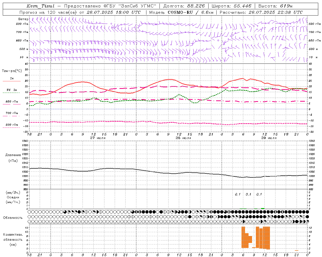Select the 'Предоставлено ФГБУ "ЗапСиб УГМС"' text
Screen dimensions: 322x257
coord(110,6)
